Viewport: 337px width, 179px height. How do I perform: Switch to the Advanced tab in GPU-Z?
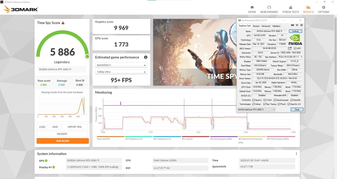266,26
